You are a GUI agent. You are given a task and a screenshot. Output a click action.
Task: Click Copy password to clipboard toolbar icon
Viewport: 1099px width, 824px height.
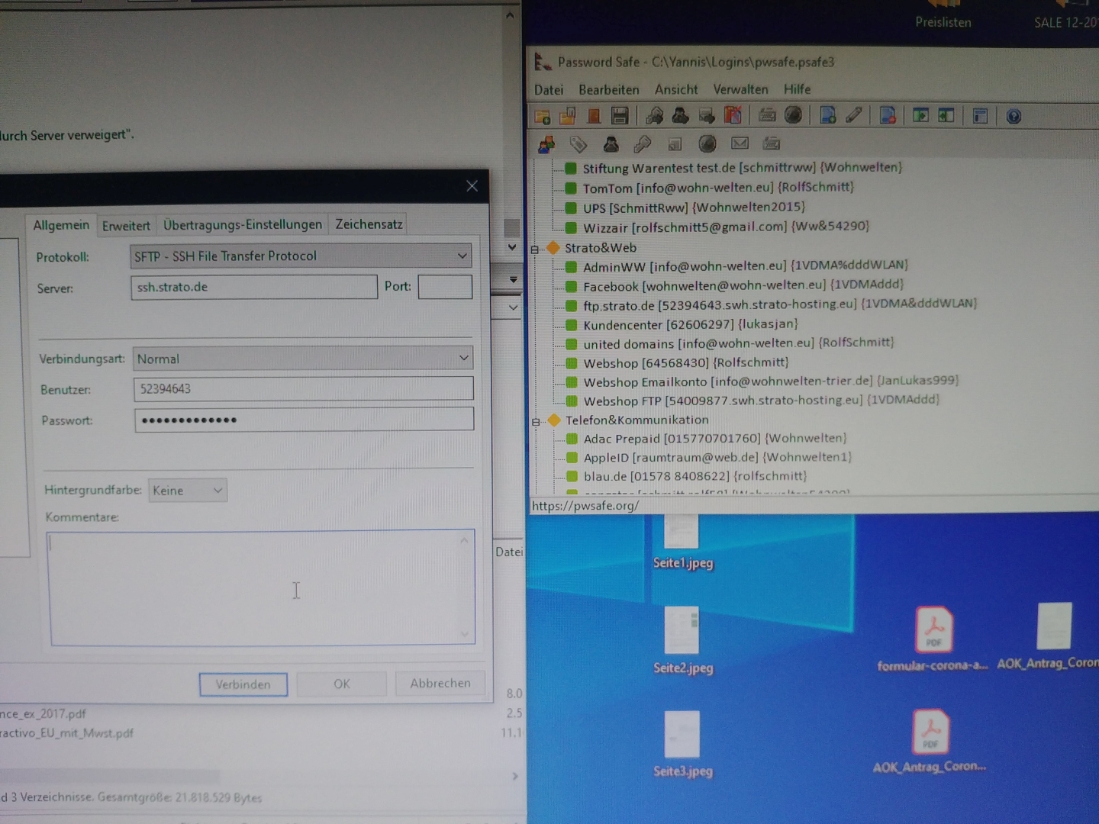coord(654,116)
